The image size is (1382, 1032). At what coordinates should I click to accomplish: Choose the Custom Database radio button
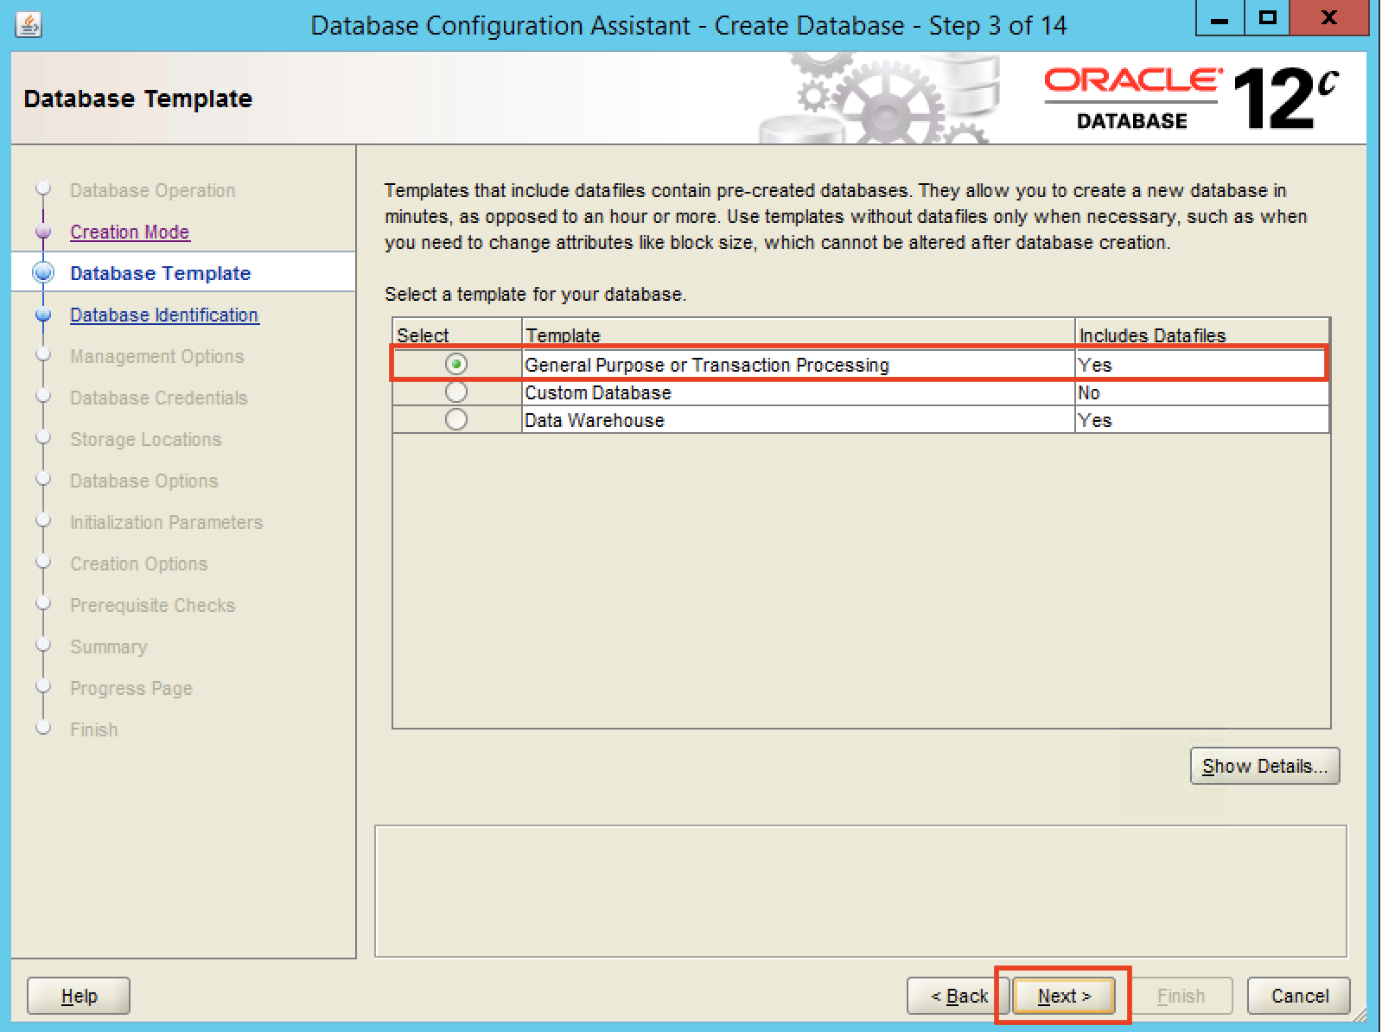[x=456, y=392]
